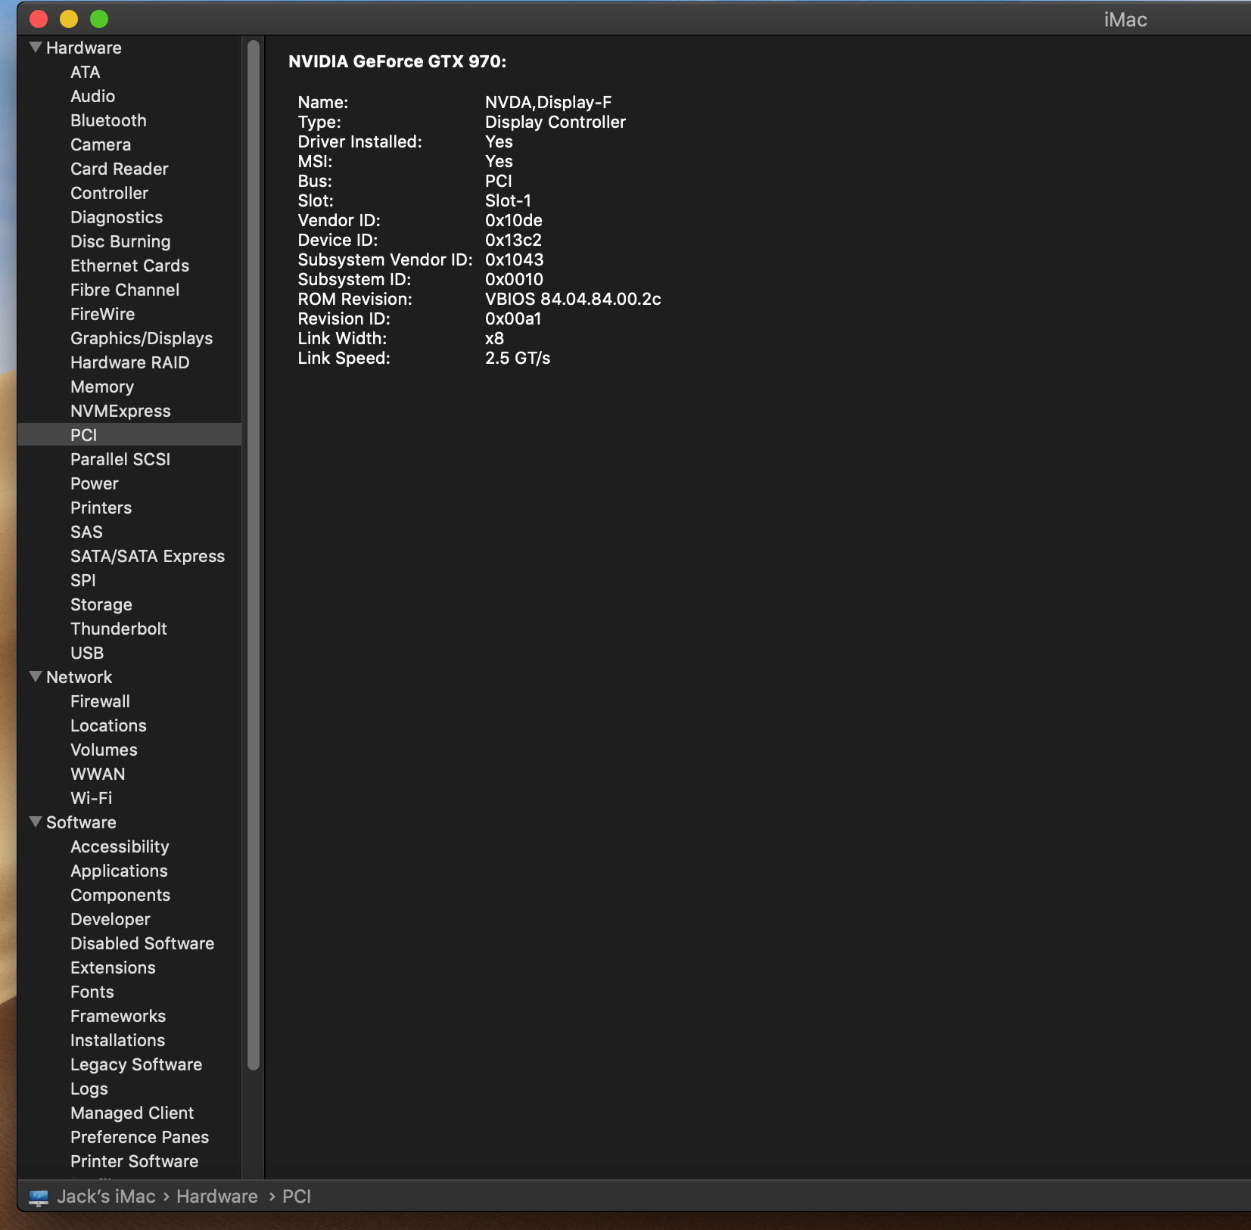
Task: Collapse the Software section triangle
Action: [35, 822]
